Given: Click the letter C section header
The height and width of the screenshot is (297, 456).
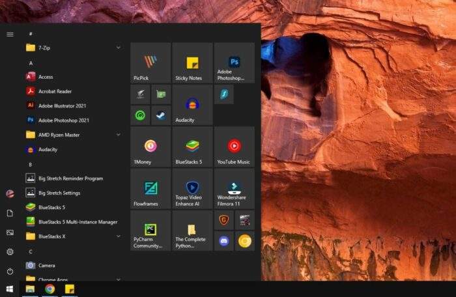Looking at the screenshot, I should 31,251.
